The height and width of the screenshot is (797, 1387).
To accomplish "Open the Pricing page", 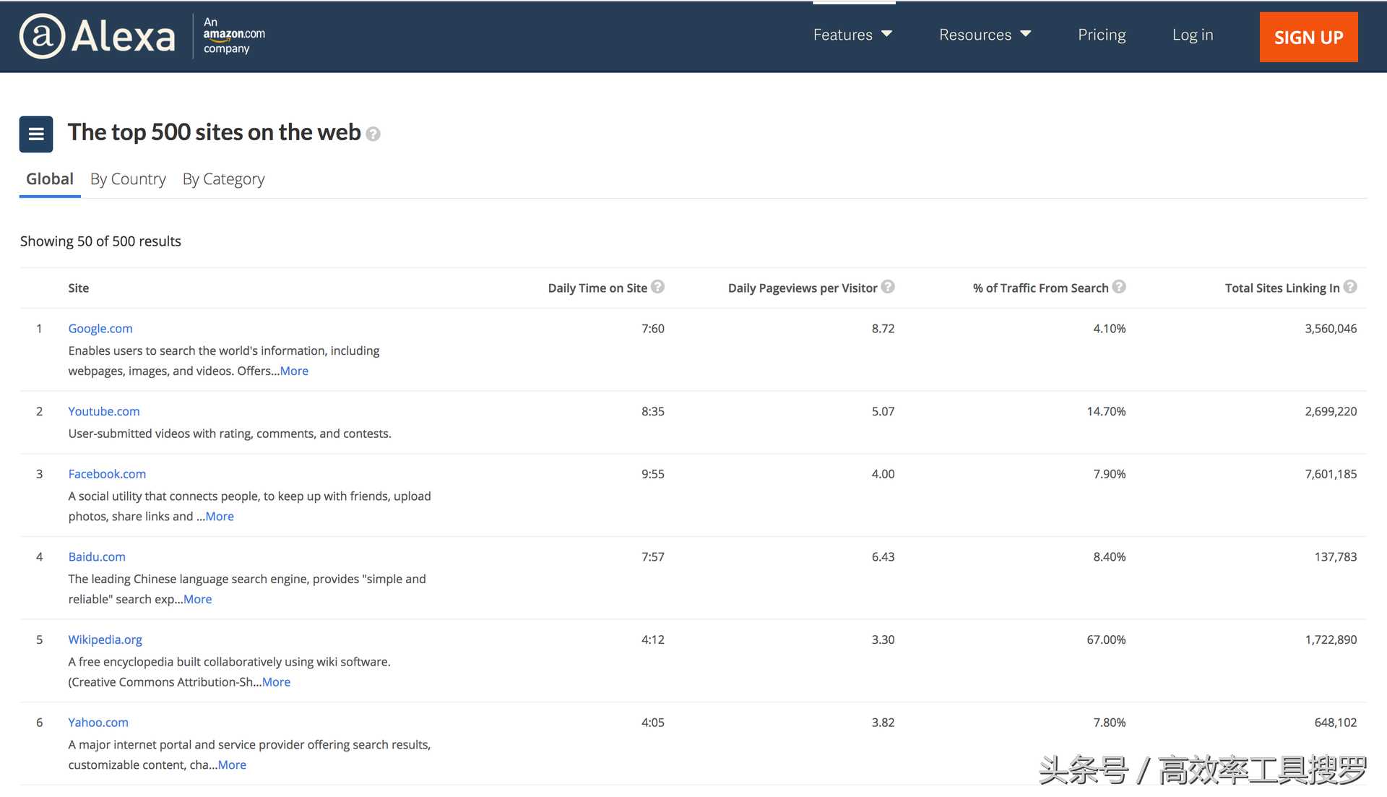I will point(1102,35).
